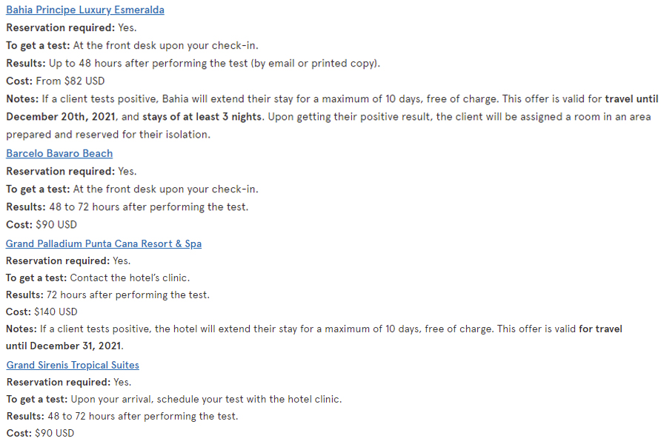Open the Grand Sirenis Tropical Suites link
Image resolution: width=667 pixels, height=444 pixels.
click(x=73, y=365)
